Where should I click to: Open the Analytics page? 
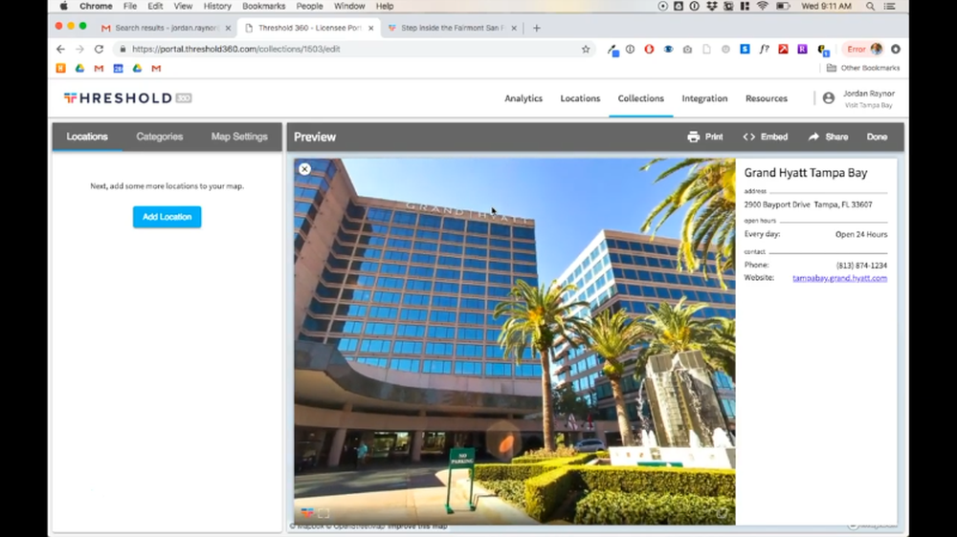[523, 98]
